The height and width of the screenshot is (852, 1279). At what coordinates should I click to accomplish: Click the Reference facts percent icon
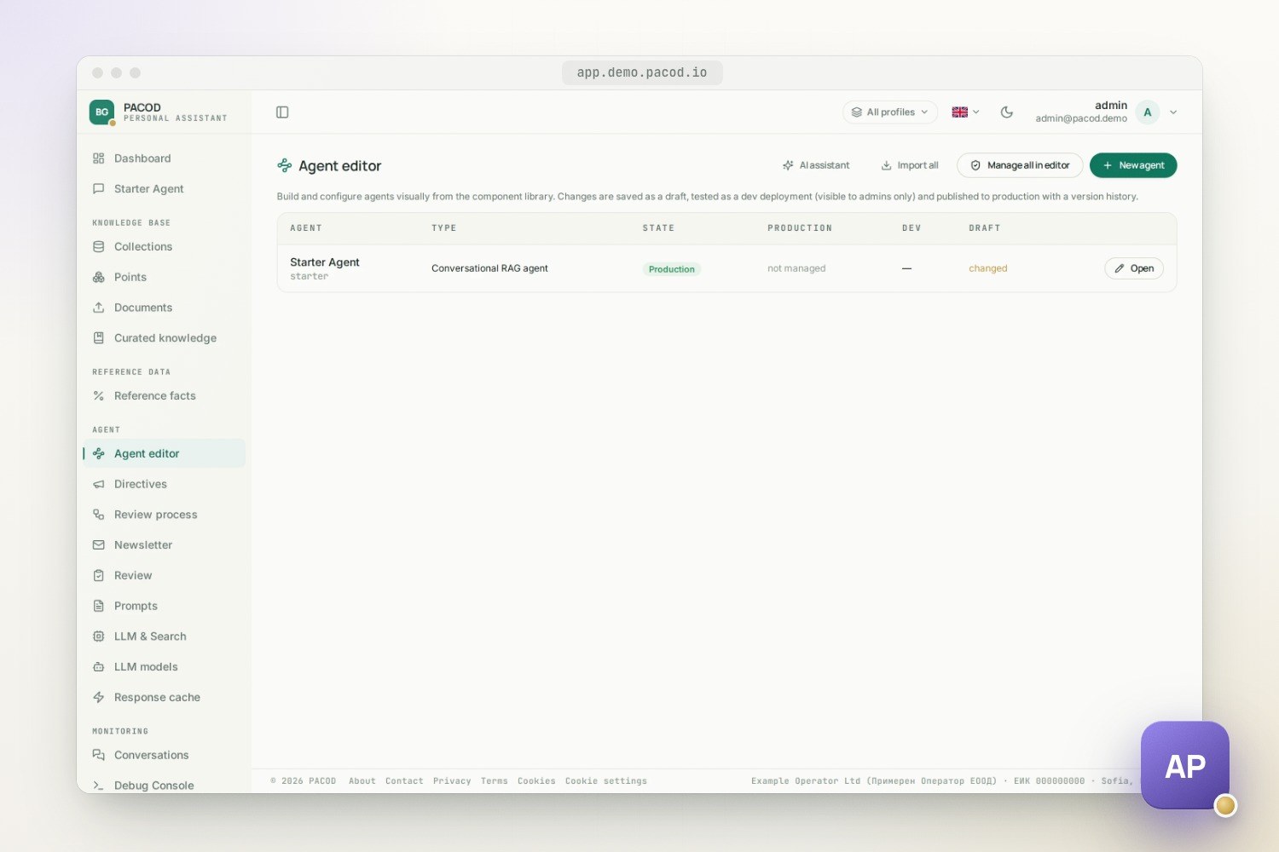(x=99, y=396)
